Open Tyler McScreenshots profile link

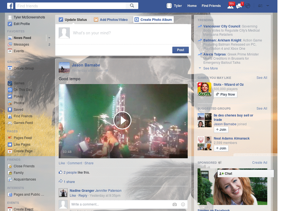click(x=29, y=17)
